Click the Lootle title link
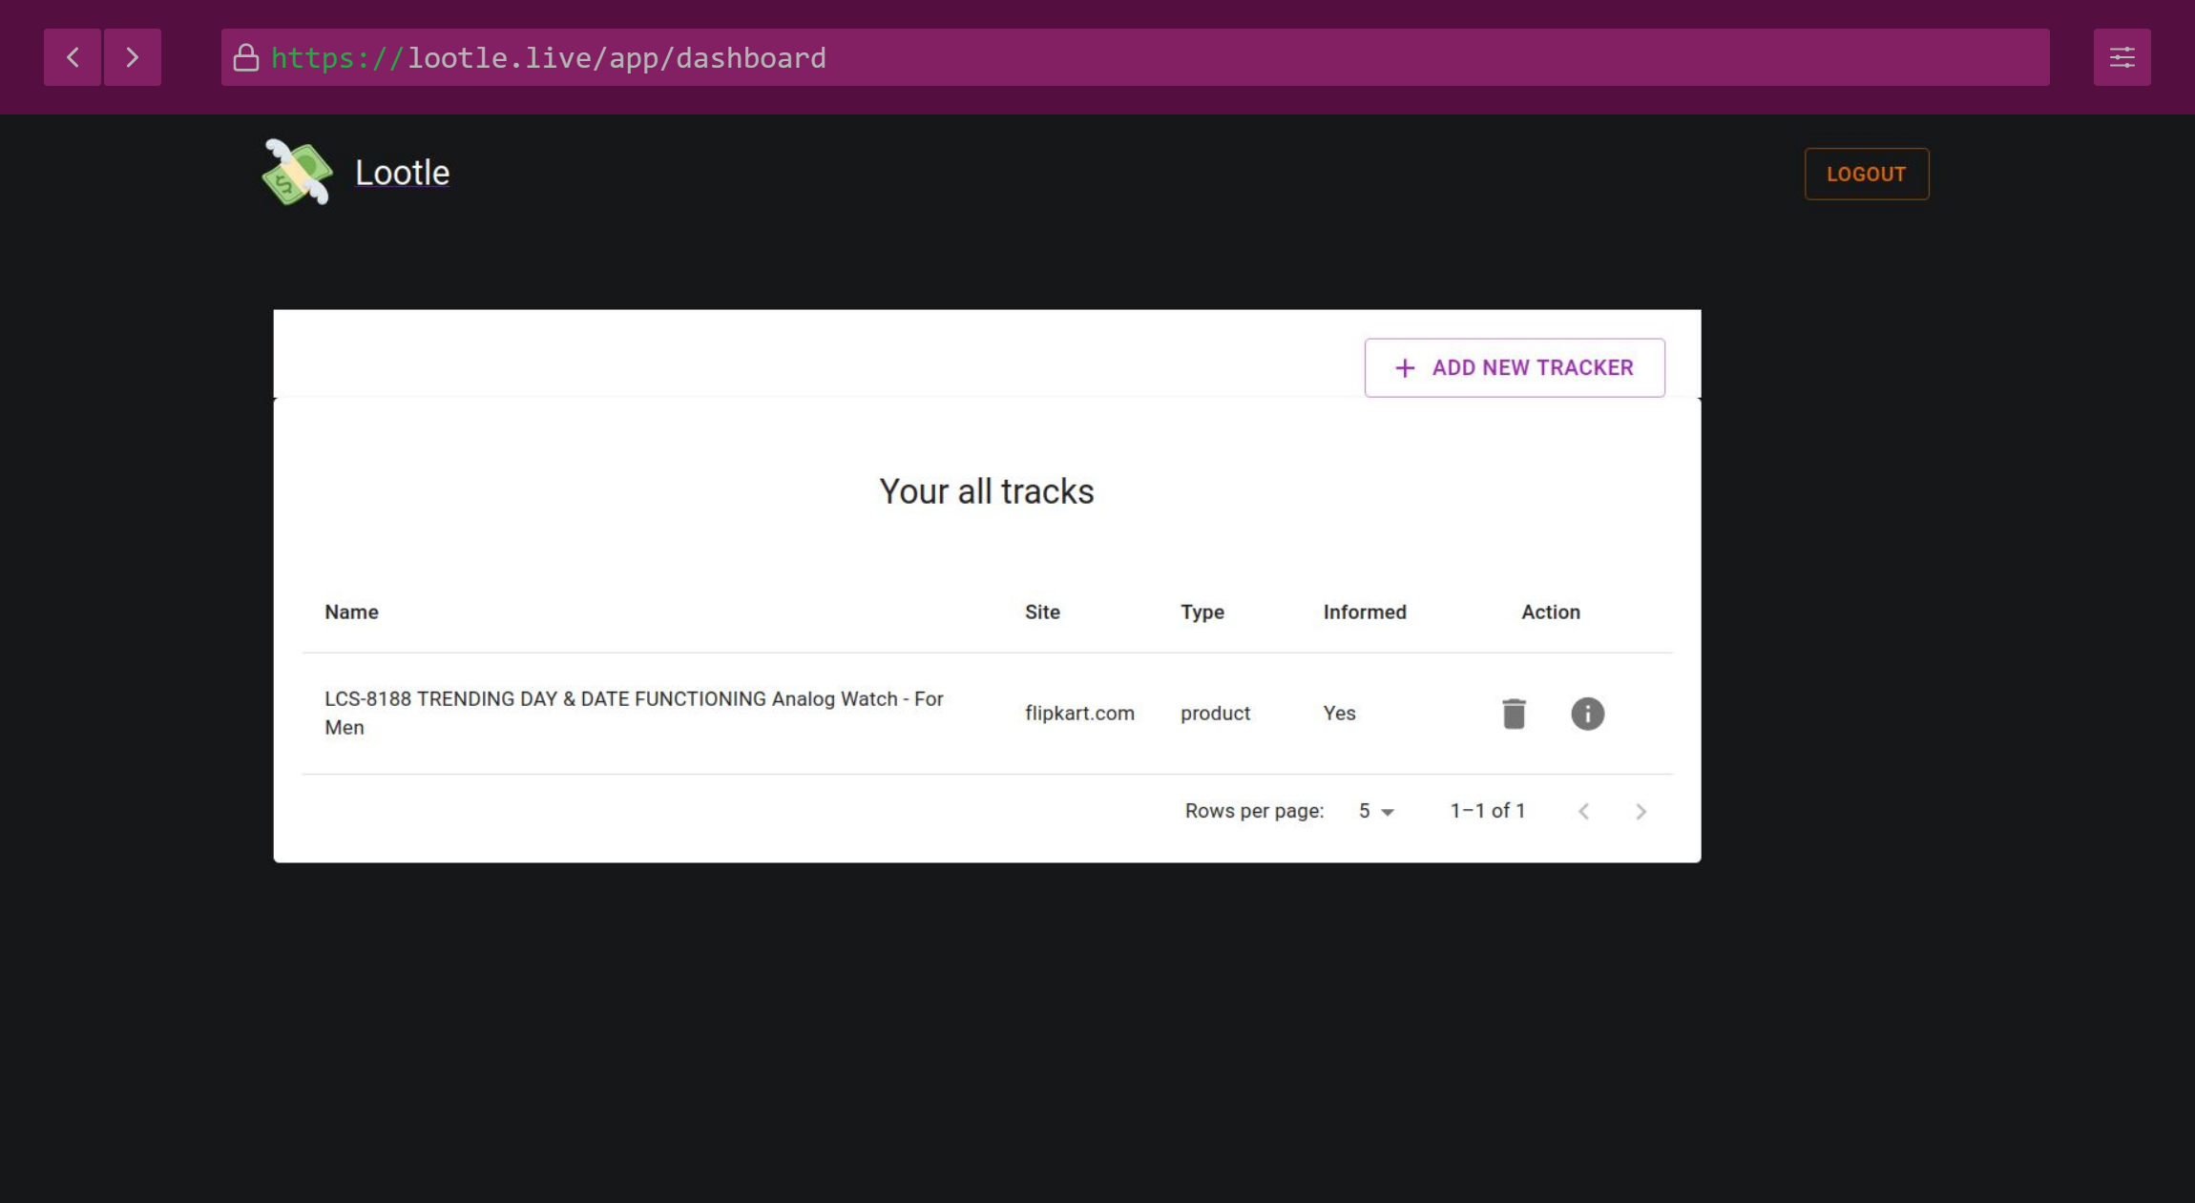 pos(402,173)
